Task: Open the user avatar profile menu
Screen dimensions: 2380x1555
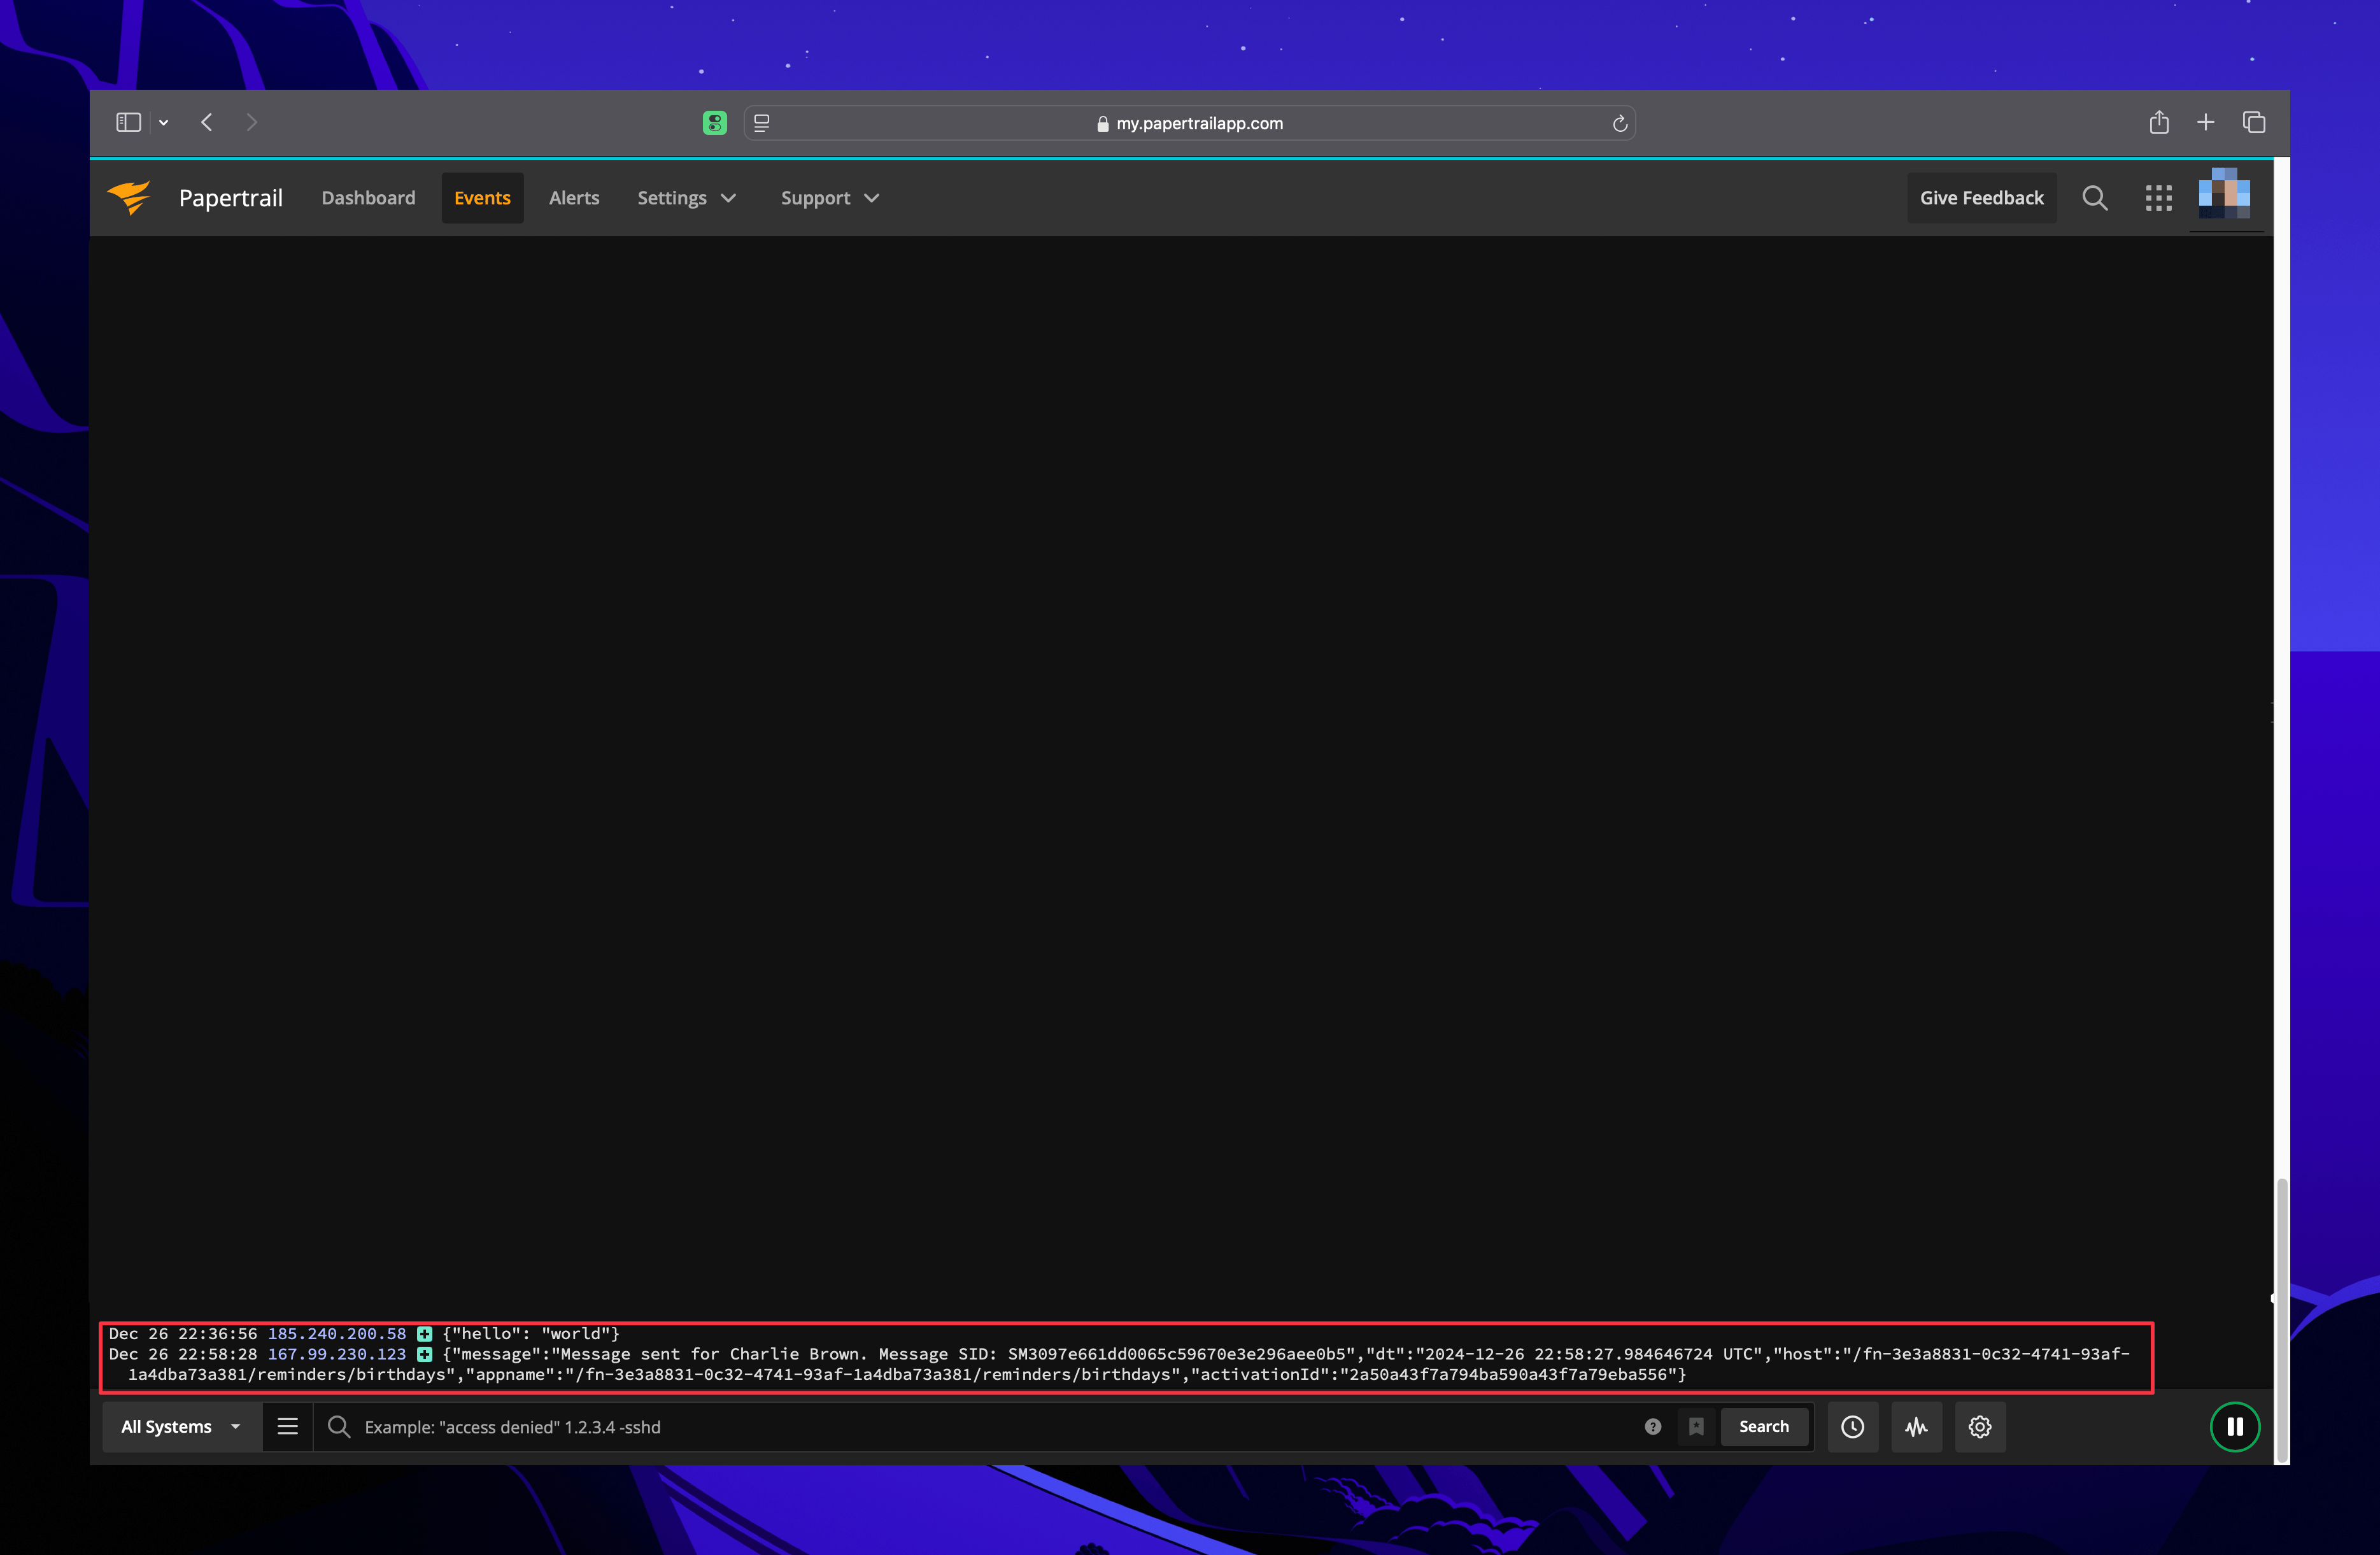Action: point(2224,194)
